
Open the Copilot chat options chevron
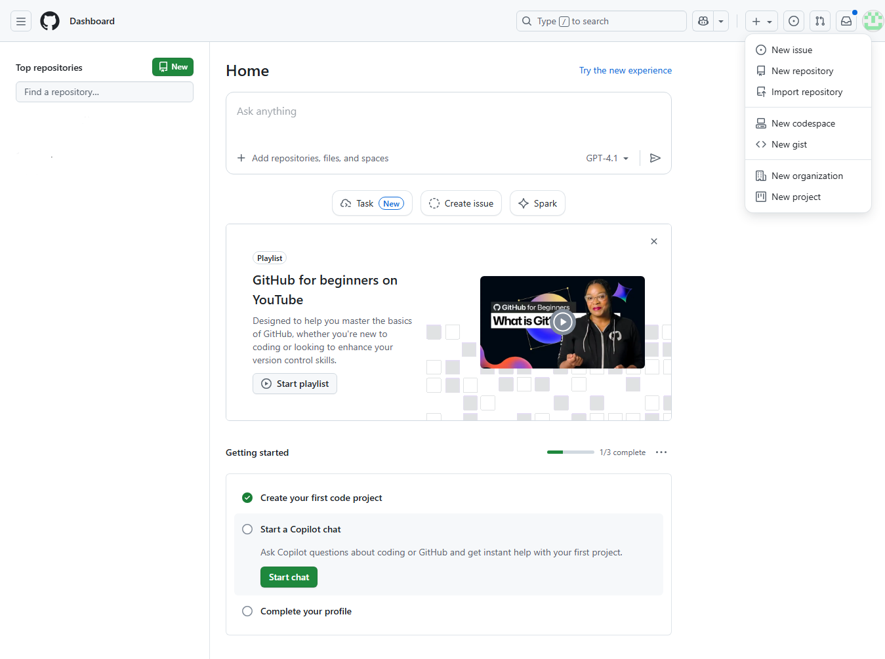(720, 20)
